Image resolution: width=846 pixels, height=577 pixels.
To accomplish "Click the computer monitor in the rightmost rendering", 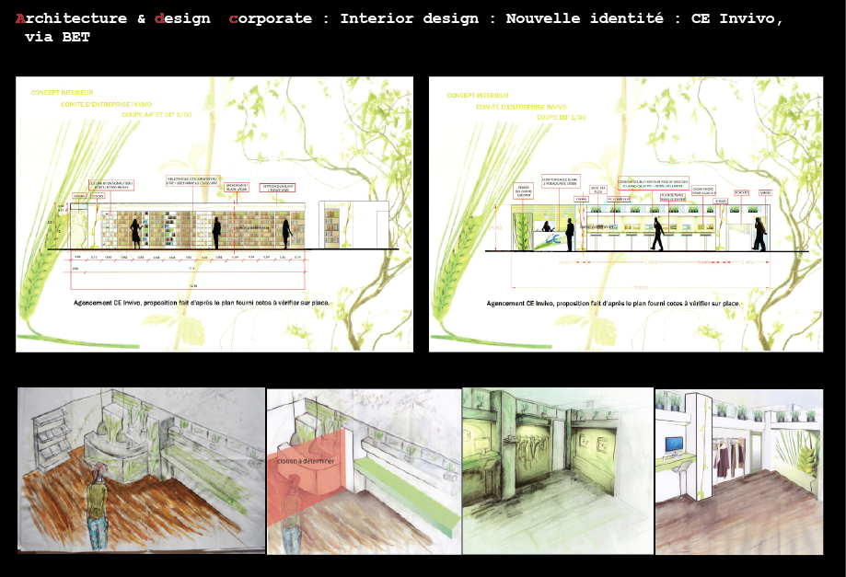I will pos(675,446).
